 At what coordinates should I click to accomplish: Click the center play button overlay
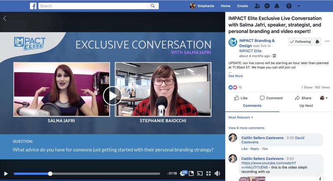(x=112, y=96)
